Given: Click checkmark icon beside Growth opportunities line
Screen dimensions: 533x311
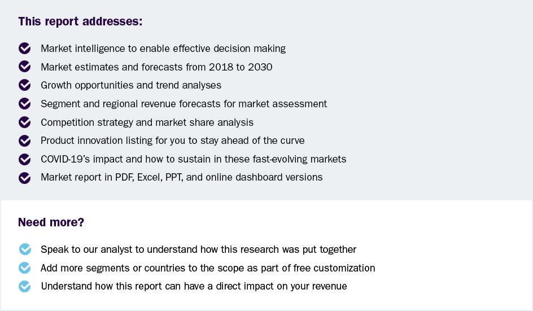Looking at the screenshot, I should point(24,85).
